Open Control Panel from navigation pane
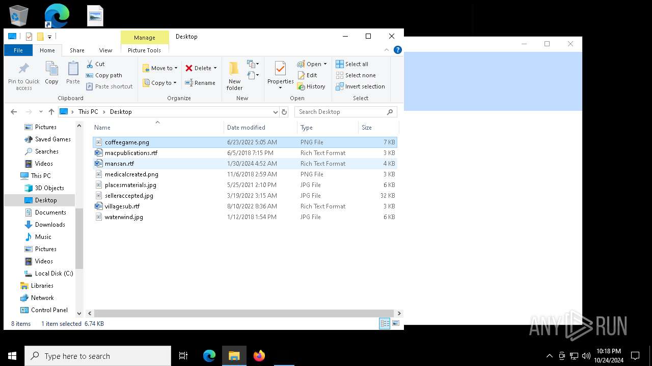Image resolution: width=652 pixels, height=366 pixels. 49,310
